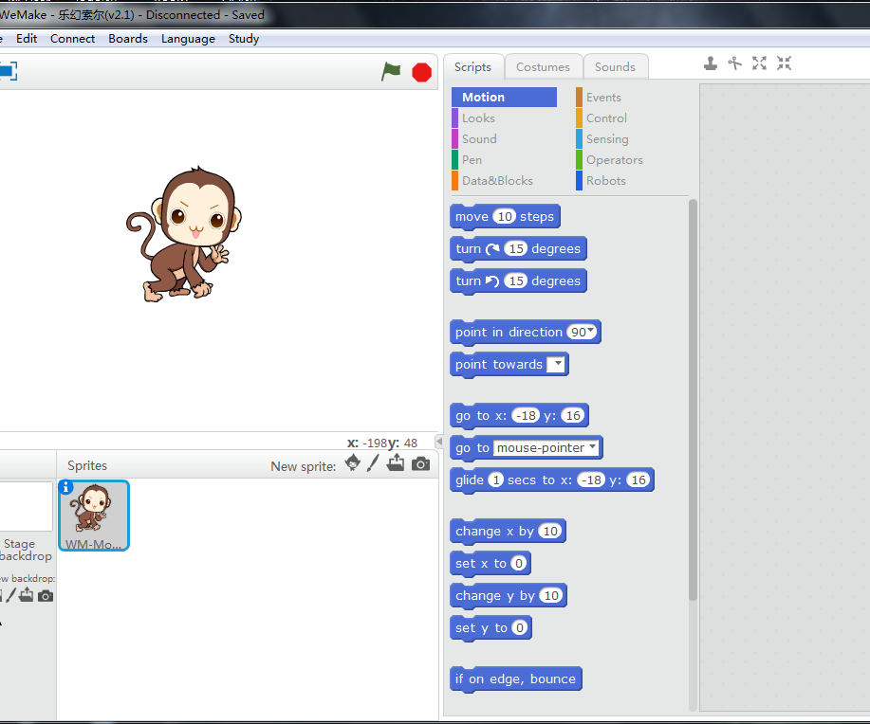The width and height of the screenshot is (870, 724).
Task: Paint a new sprite with the brush
Action: tap(374, 462)
